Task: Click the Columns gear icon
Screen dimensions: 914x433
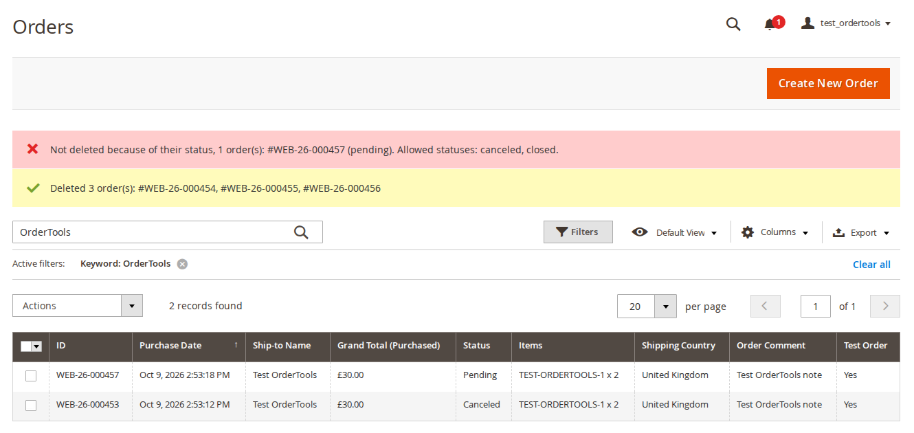Action: coord(748,232)
